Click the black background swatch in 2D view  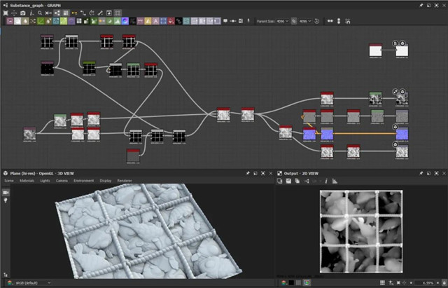coord(291,282)
